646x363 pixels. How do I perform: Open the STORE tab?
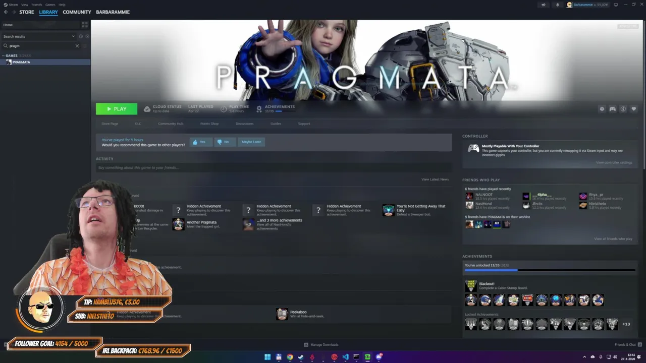click(27, 12)
